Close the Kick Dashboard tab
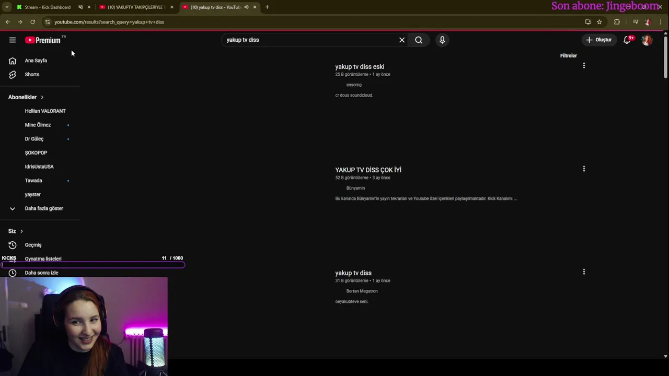 tap(89, 7)
